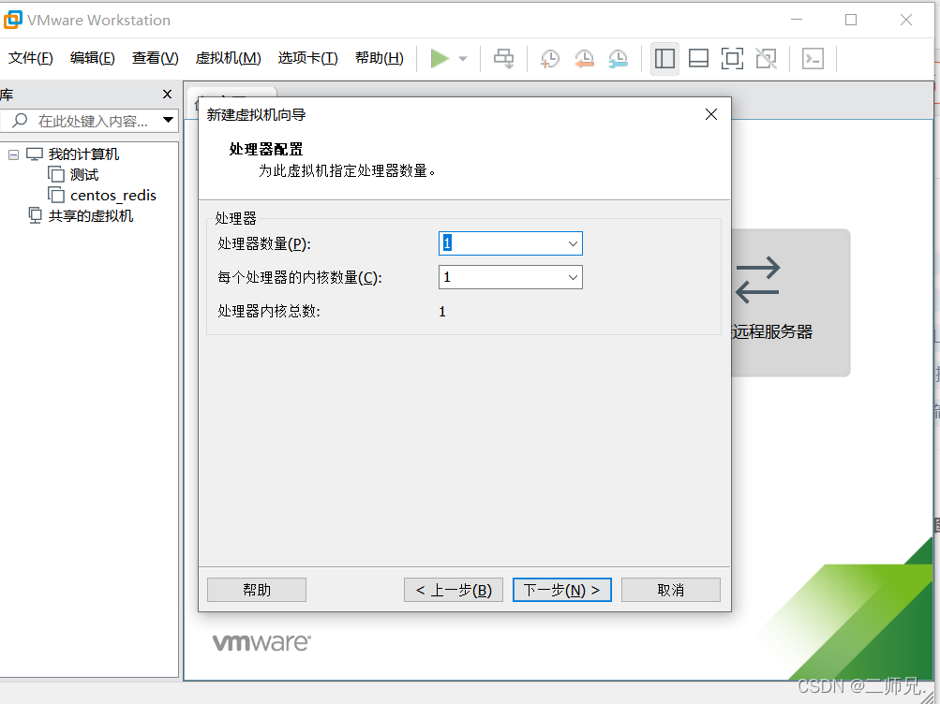
Task: Click the console view toggle icon
Action: [x=812, y=58]
